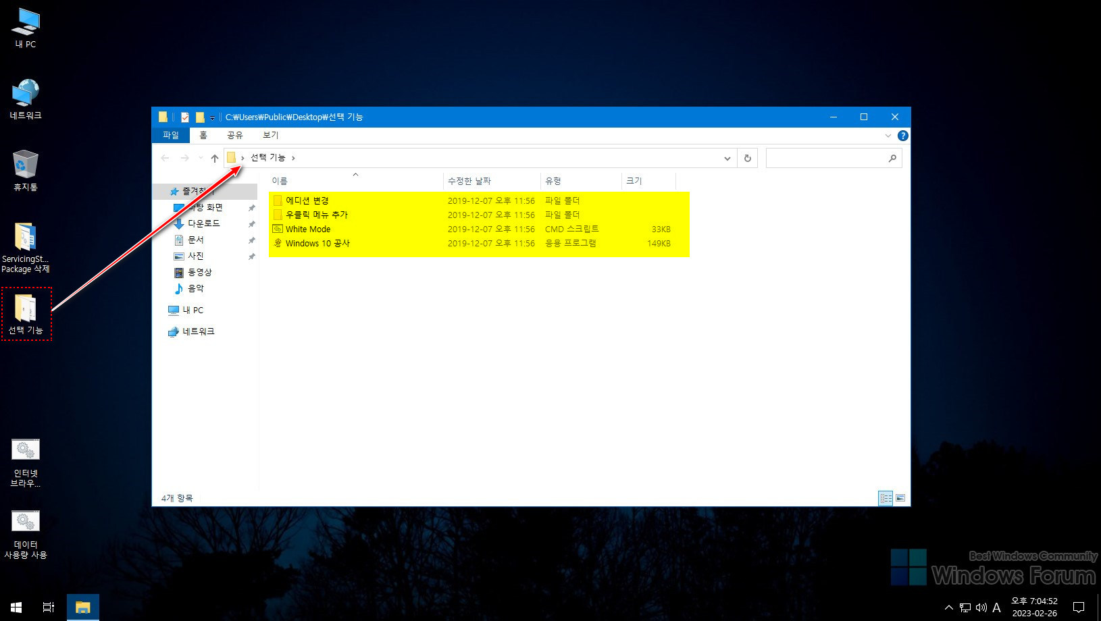The image size is (1101, 621).
Task: Open the Customize Quick Access Toolbar dropdown
Action: [x=212, y=117]
